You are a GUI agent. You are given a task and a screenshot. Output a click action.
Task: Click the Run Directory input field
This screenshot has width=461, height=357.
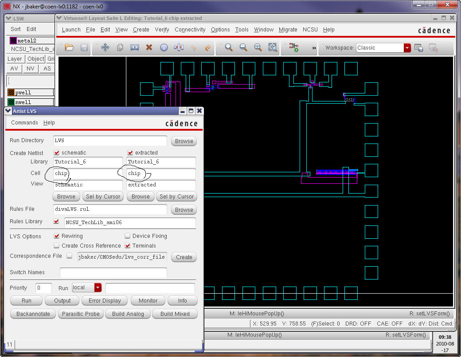(110, 140)
